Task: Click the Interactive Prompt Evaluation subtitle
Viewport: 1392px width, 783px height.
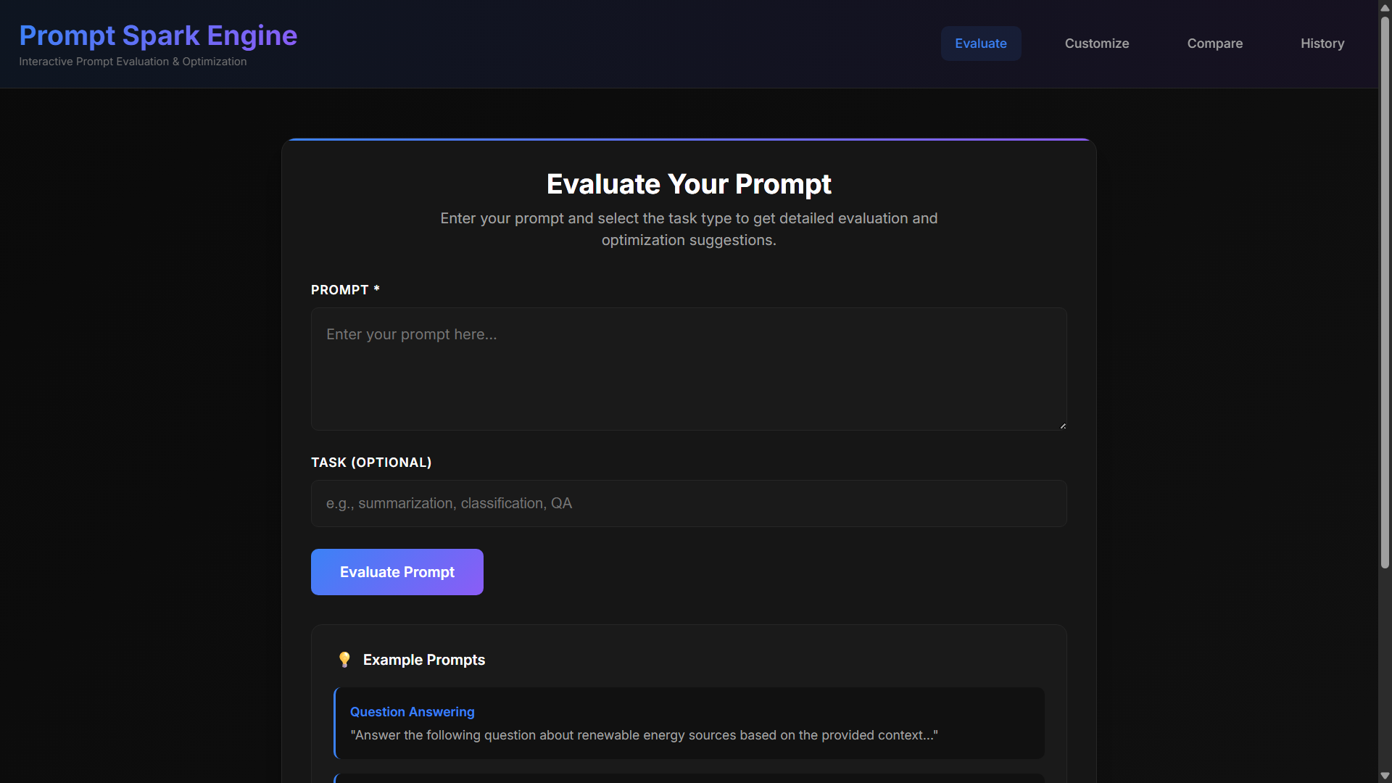Action: click(x=132, y=62)
